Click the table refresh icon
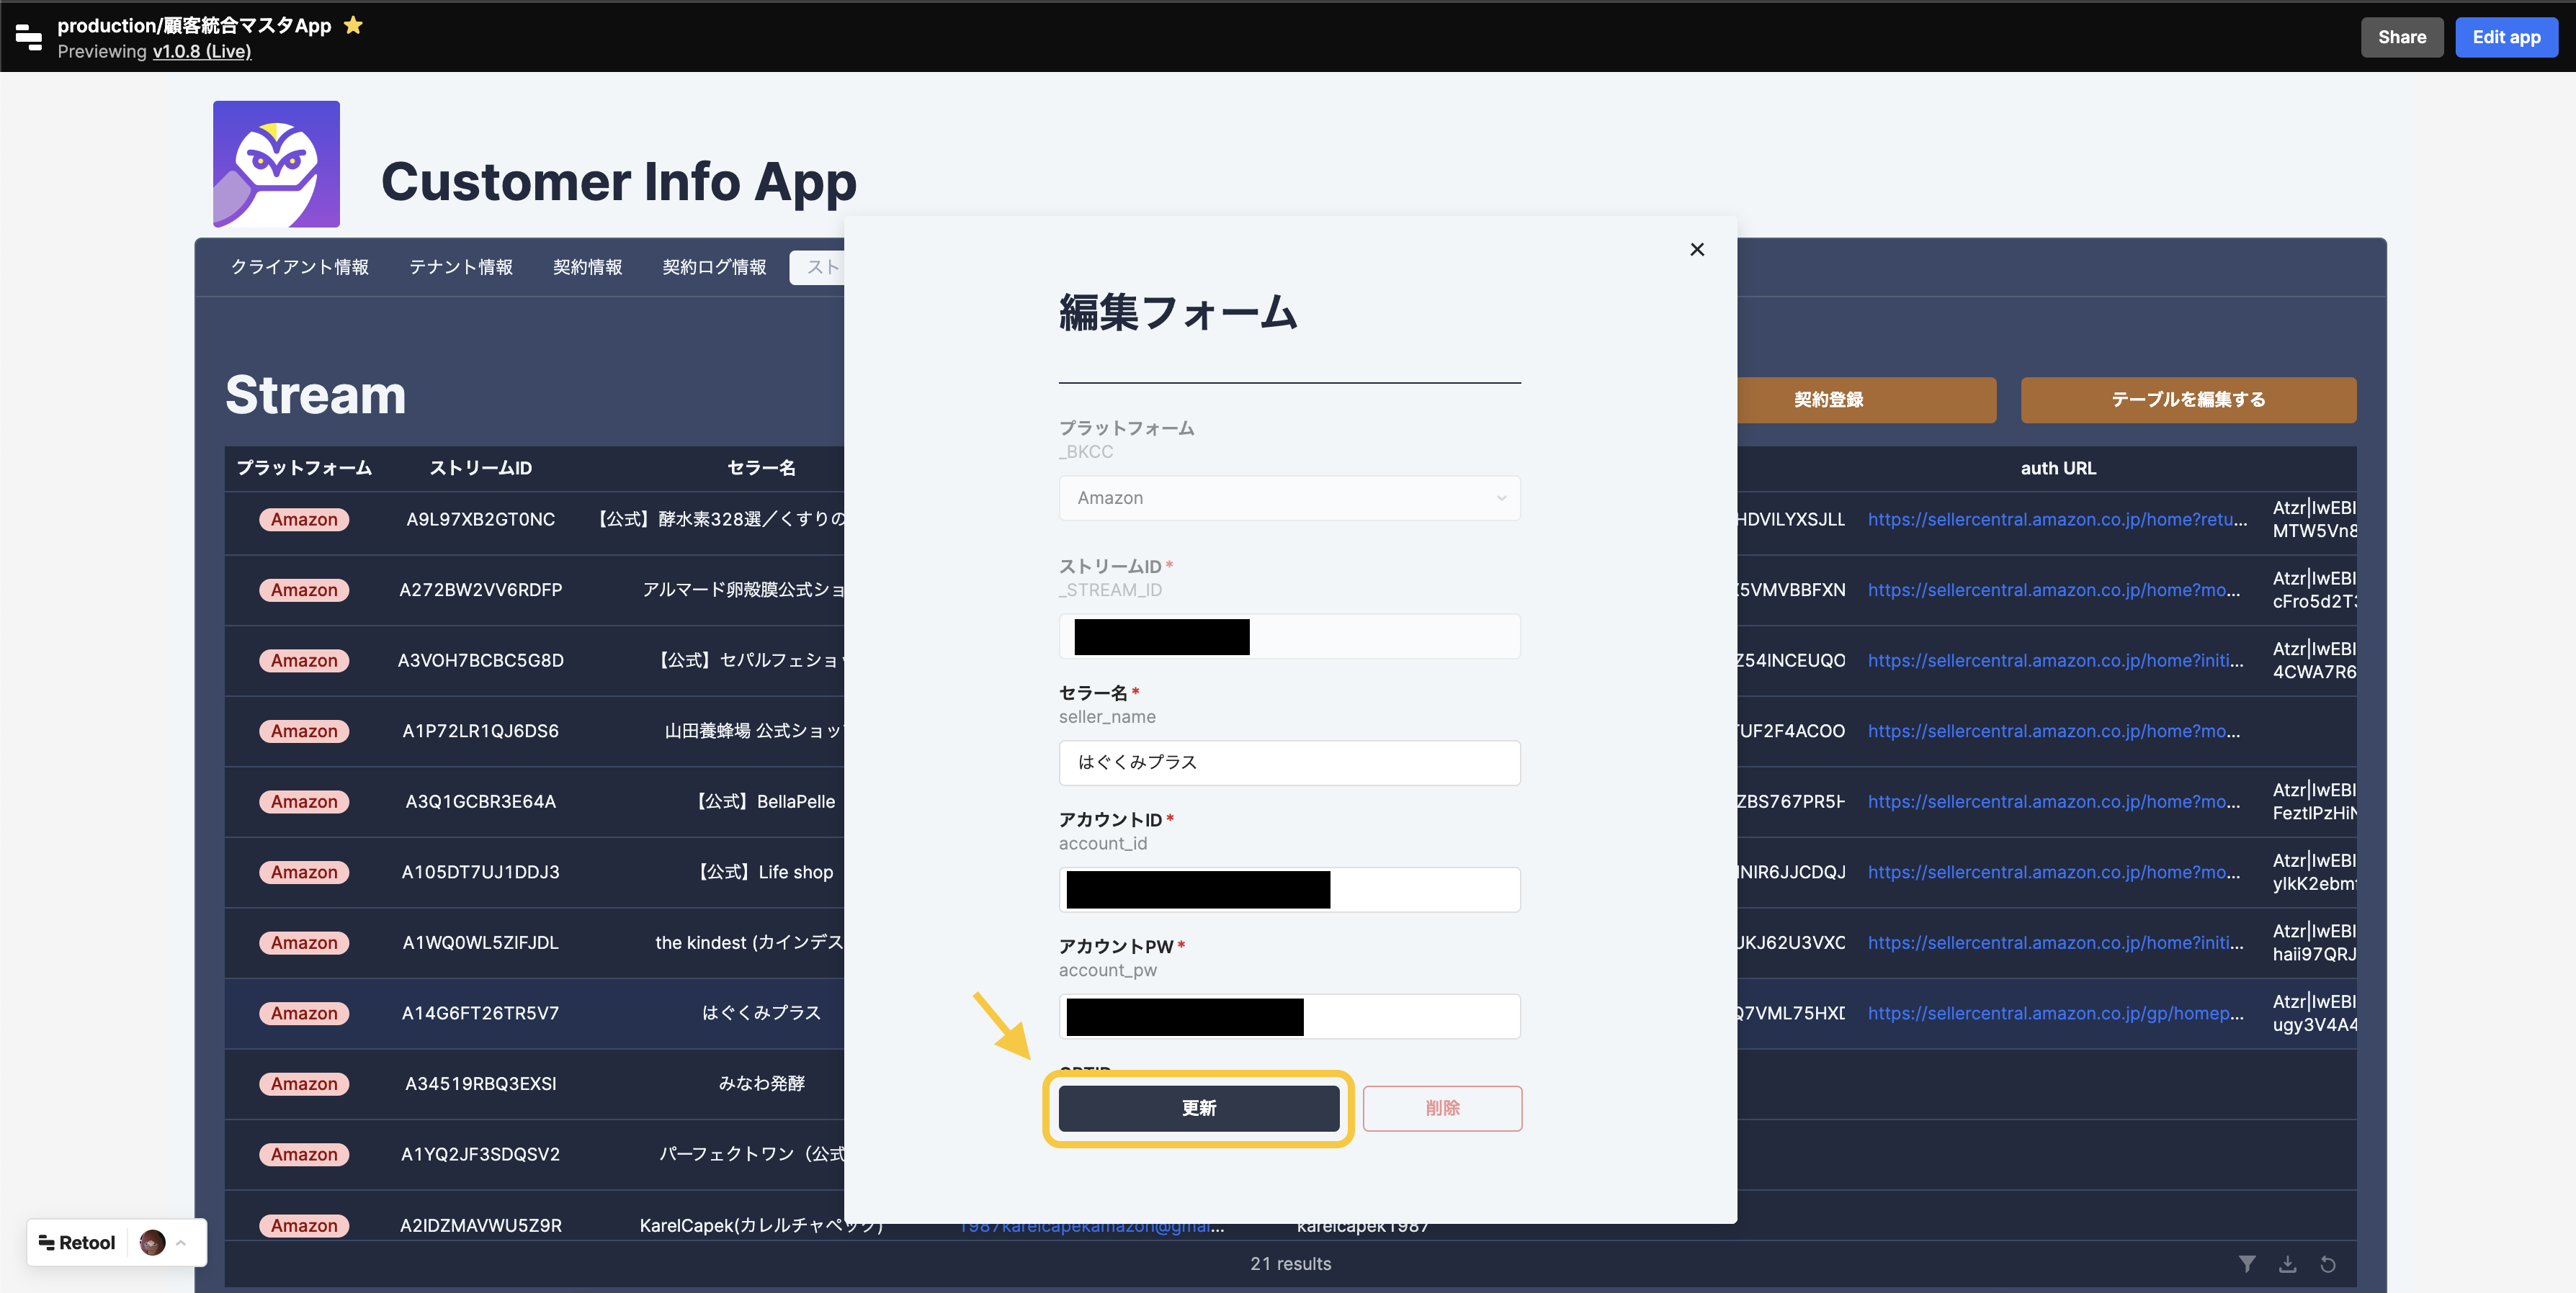The height and width of the screenshot is (1293, 2576). [2327, 1264]
